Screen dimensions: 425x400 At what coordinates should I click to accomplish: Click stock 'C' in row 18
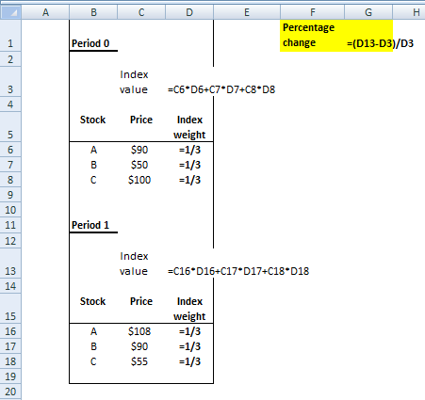(93, 361)
